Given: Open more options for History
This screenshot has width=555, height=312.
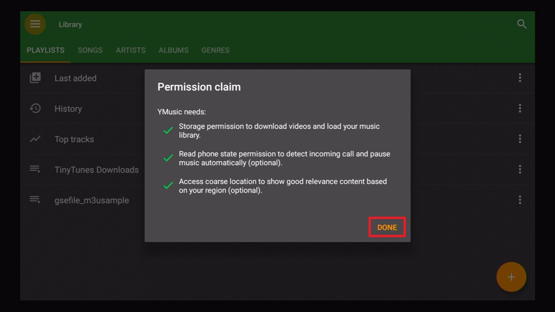Looking at the screenshot, I should click(520, 108).
